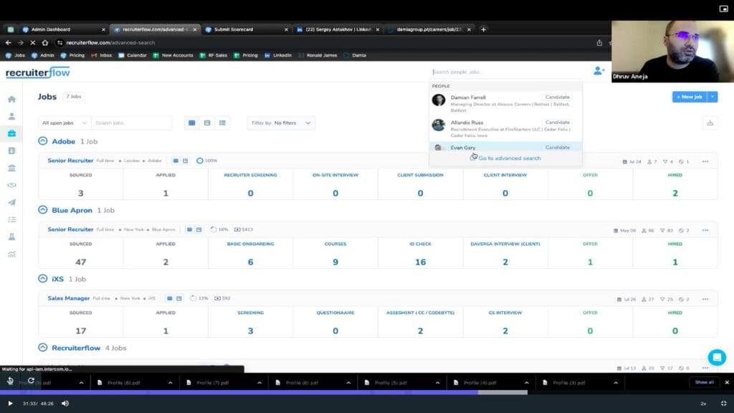Open more options for iXS Sales Manager
Viewport: 734px width, 413px height.
pos(705,299)
